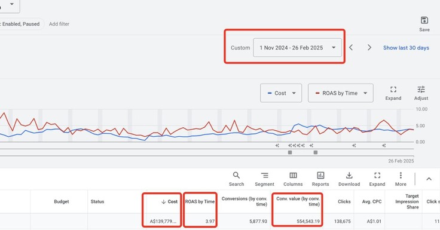Click the Show last 30 days link

click(406, 48)
